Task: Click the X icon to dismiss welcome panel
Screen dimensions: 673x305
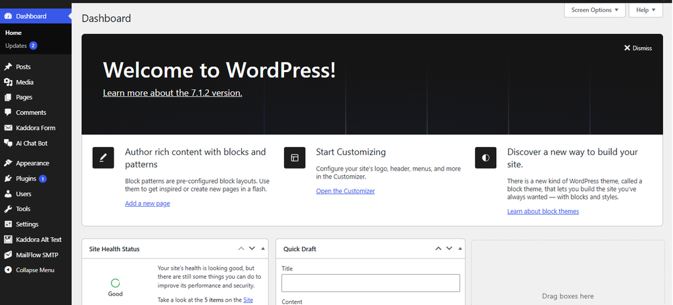Action: pyautogui.click(x=626, y=48)
